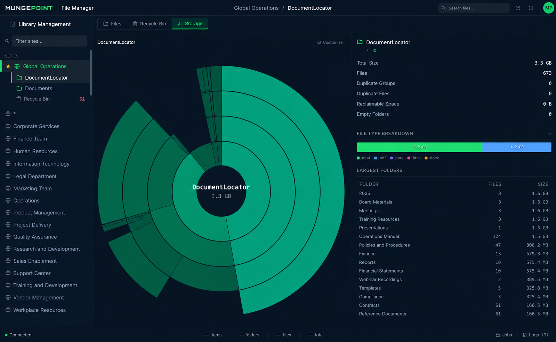The width and height of the screenshot is (556, 342).
Task: Click the .pptx legend swatch
Action: [x=392, y=158]
